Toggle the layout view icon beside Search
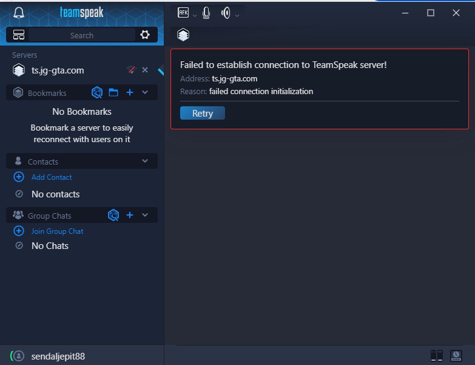This screenshot has width=475, height=365. pyautogui.click(x=19, y=35)
